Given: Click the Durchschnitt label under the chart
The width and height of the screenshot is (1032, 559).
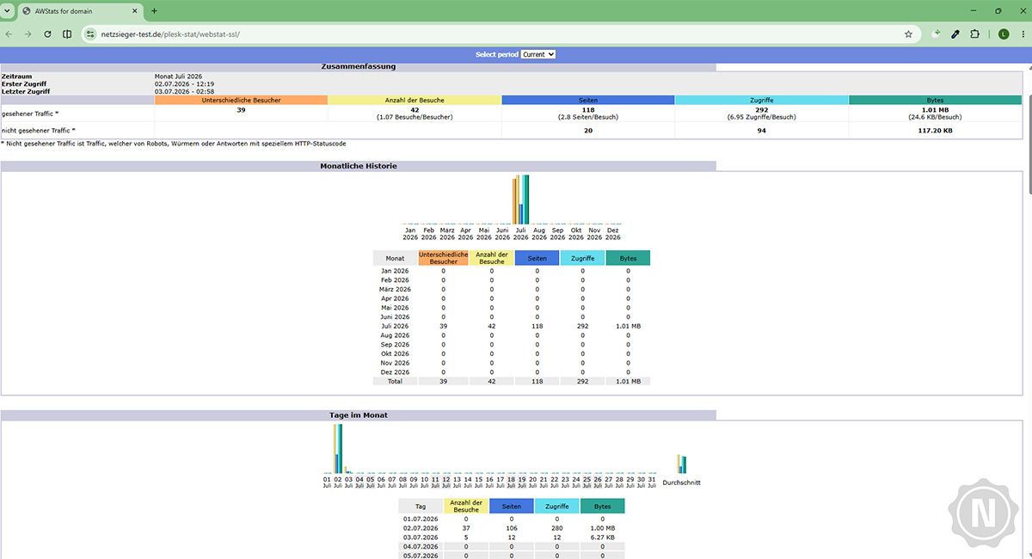Looking at the screenshot, I should click(x=682, y=482).
